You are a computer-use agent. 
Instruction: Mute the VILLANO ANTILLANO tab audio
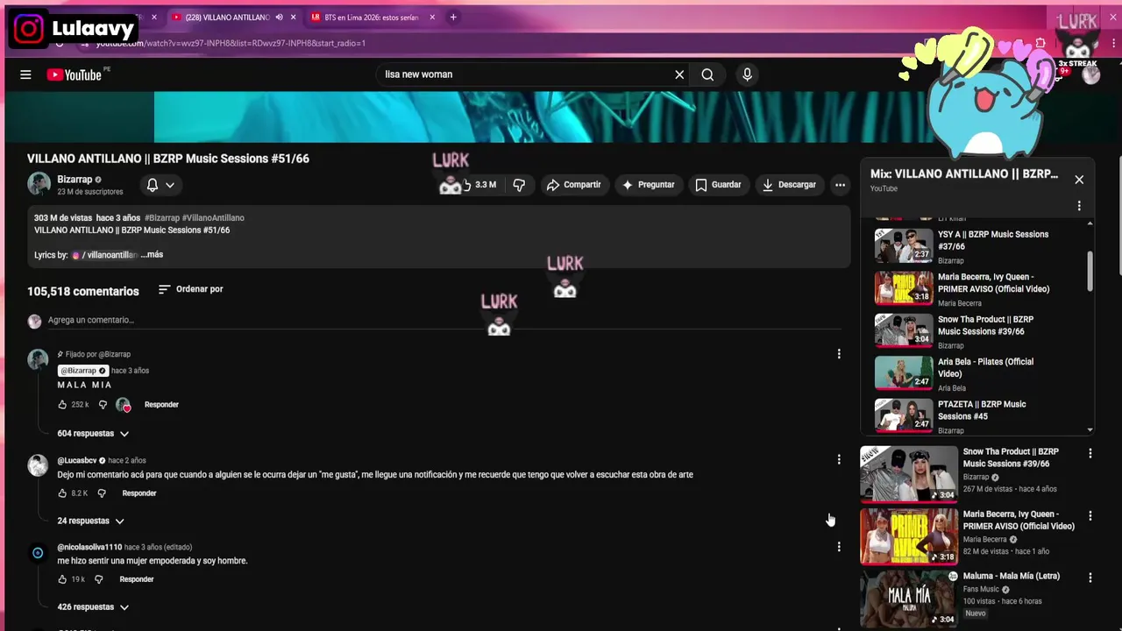[280, 18]
